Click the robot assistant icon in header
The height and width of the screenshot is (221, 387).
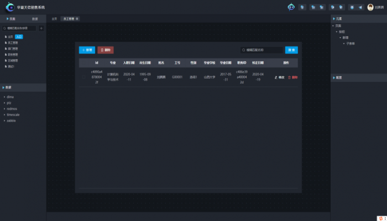click(291, 7)
